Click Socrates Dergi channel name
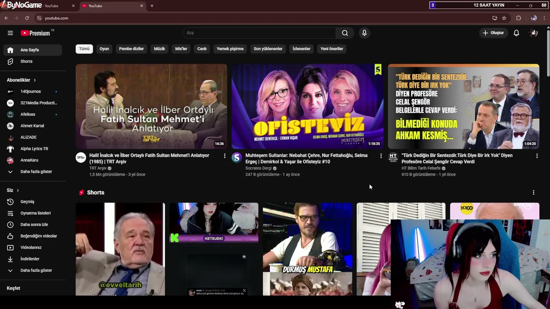The height and width of the screenshot is (309, 550). point(258,168)
